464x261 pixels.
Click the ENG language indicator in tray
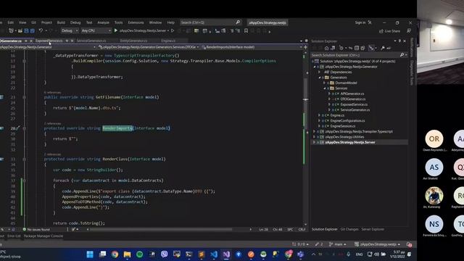click(359, 254)
